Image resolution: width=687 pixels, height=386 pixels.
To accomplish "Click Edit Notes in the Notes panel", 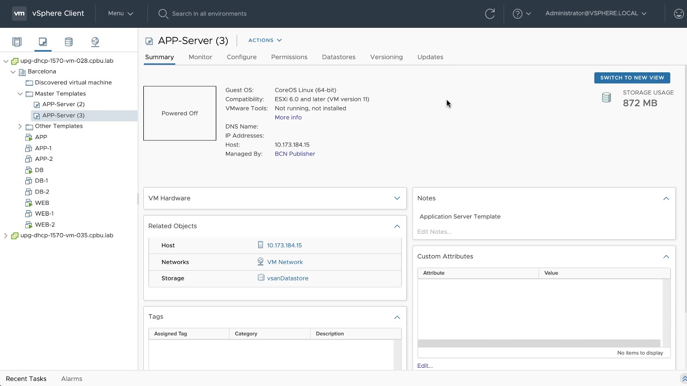I will [x=433, y=232].
